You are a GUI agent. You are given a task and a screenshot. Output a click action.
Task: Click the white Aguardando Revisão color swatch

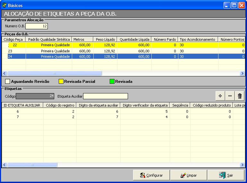click(x=8, y=82)
